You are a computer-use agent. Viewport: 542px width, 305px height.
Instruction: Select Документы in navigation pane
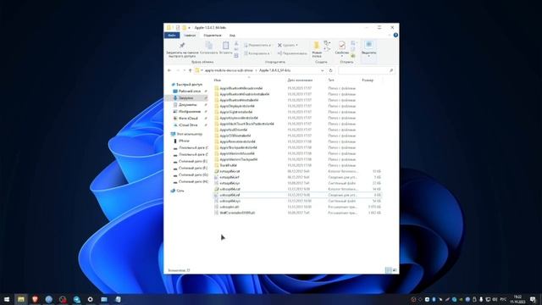coord(188,105)
